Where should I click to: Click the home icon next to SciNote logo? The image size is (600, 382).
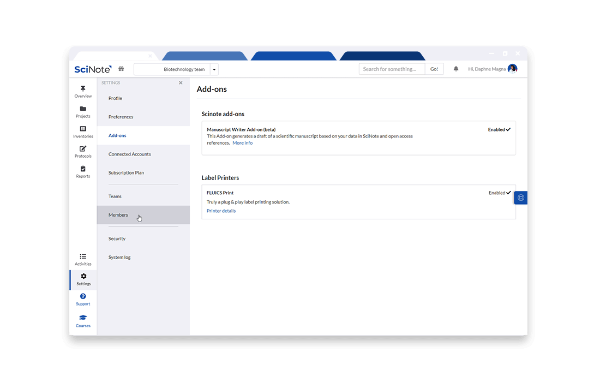[121, 69]
